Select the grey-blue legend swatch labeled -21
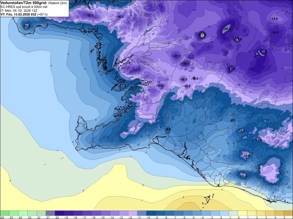Screen dimensions: 293x219 pyautogui.click(x=50, y=213)
